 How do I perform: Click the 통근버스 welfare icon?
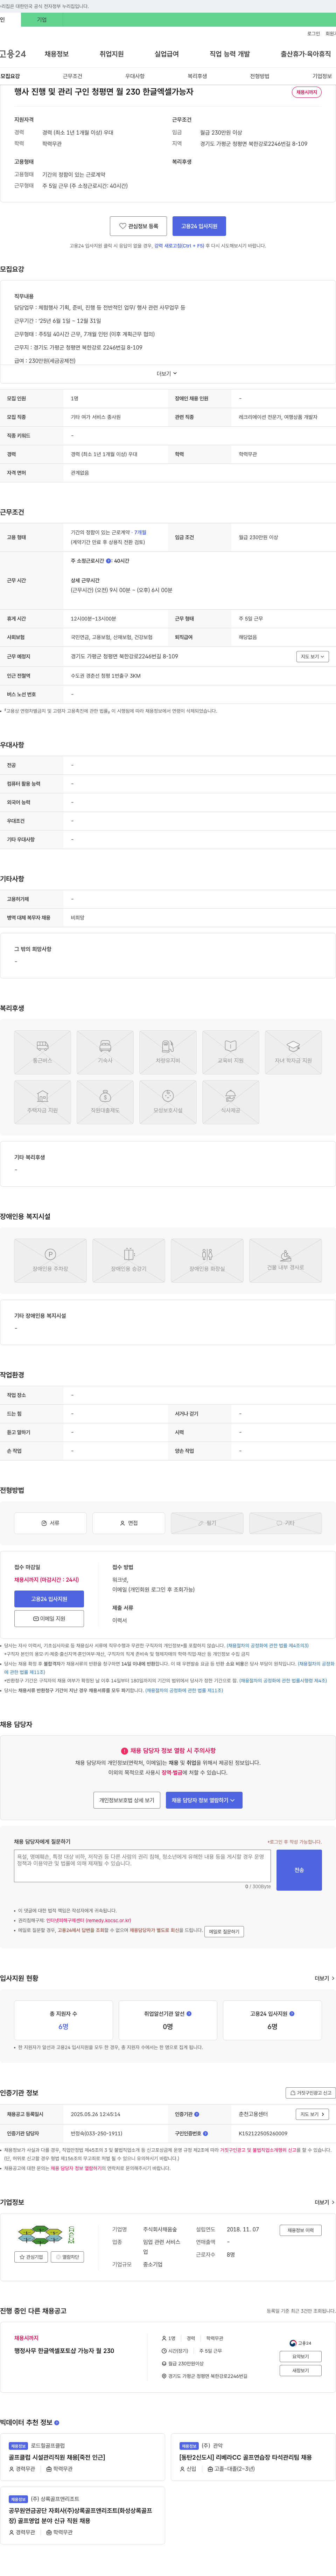[43, 1052]
